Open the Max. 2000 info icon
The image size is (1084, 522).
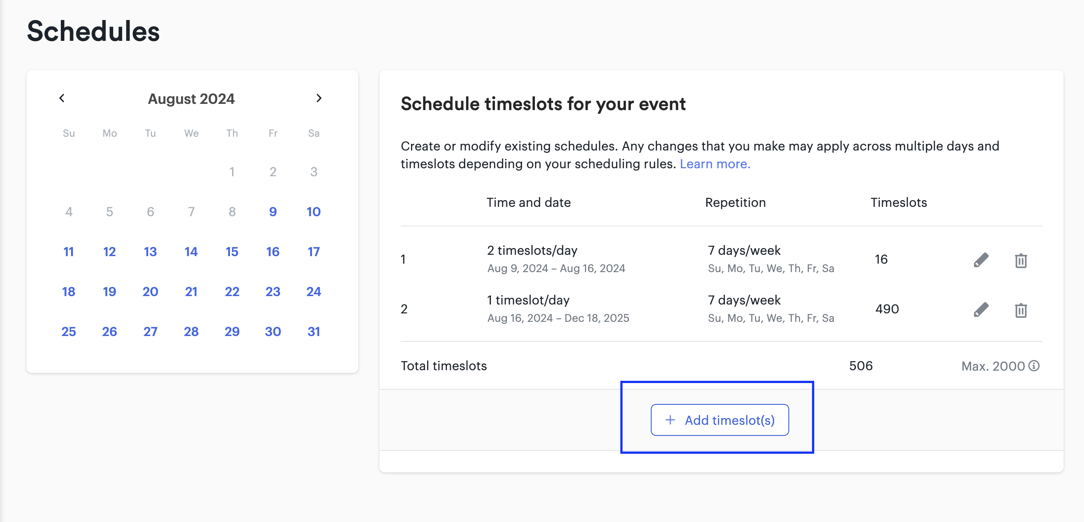point(1034,365)
